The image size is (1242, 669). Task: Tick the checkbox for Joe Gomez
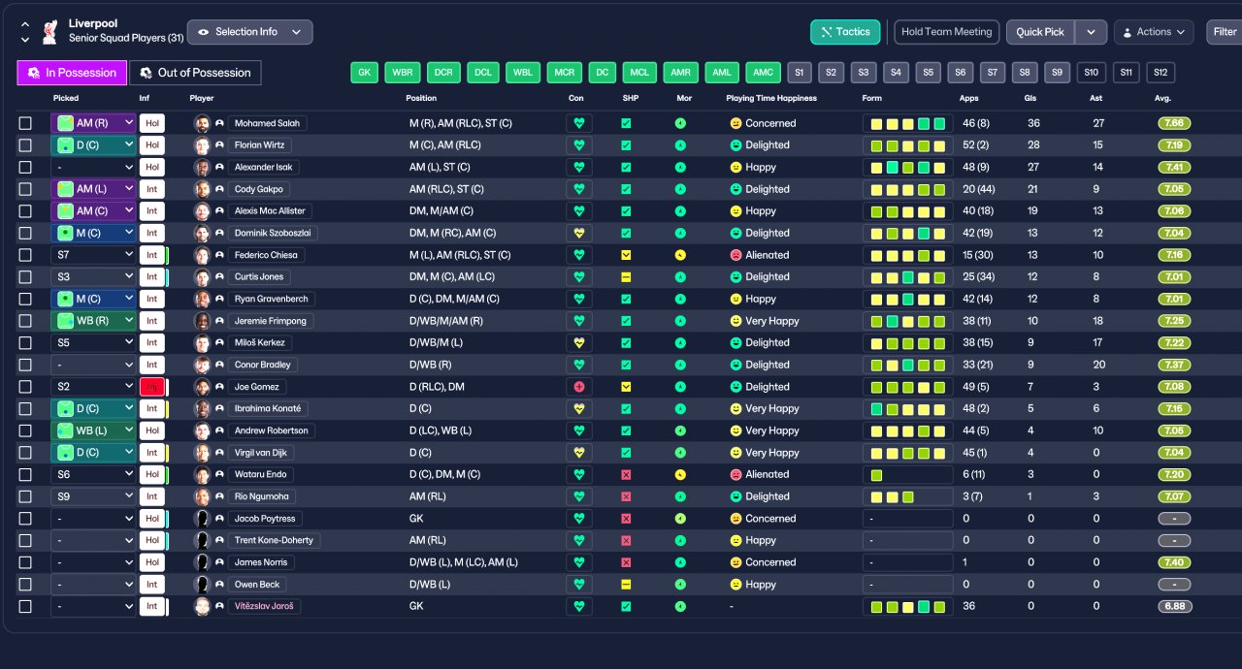tap(25, 387)
